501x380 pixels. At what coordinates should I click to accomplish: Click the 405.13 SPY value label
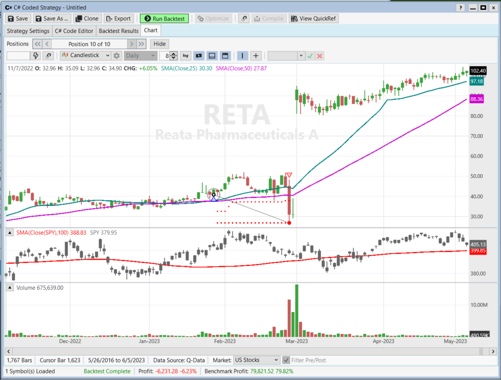point(478,245)
